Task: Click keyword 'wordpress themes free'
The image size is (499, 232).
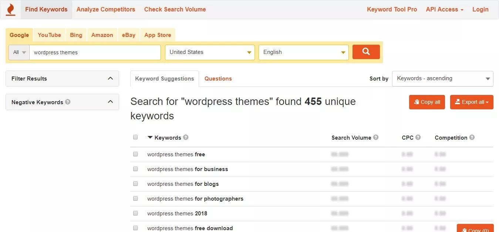Action: click(176, 154)
